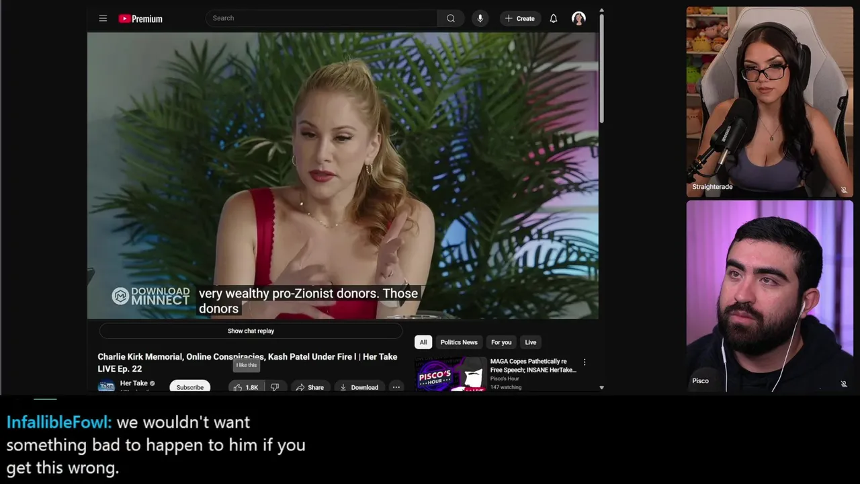Viewport: 860px width, 484px height.
Task: Select the Politics News chip
Action: pos(459,342)
